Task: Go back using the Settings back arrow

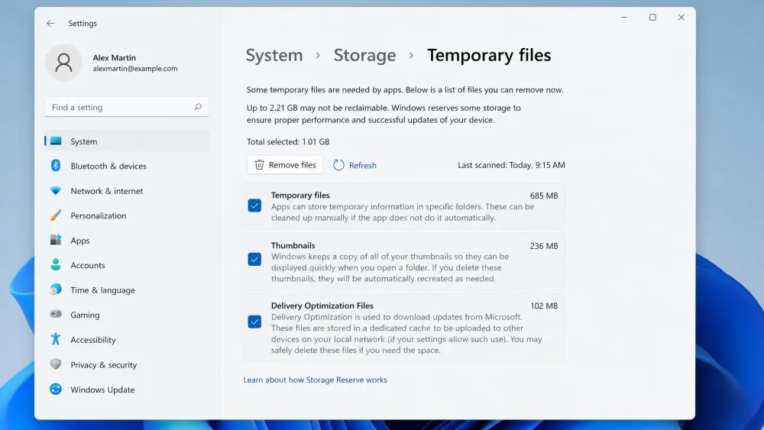Action: 50,24
